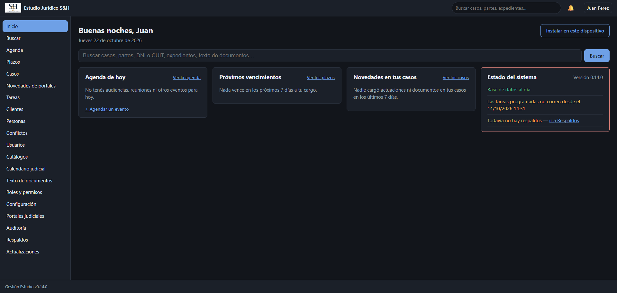This screenshot has height=293, width=617.
Task: Open Tareas from the sidebar
Action: pos(35,97)
